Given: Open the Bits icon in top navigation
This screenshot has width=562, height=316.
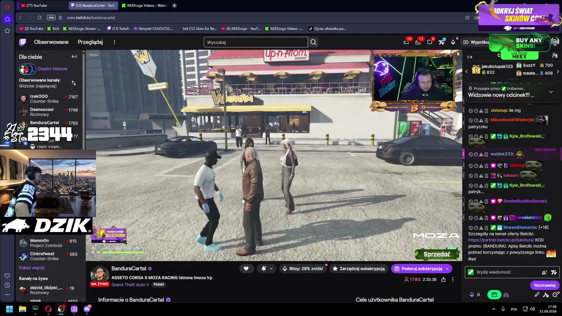Looking at the screenshot, I should coord(453,42).
